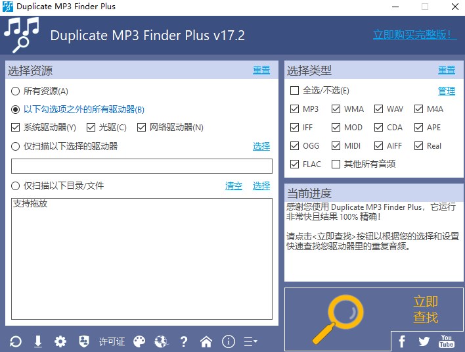Select 仅扫描以下选择的驱动器 radio button

point(15,146)
